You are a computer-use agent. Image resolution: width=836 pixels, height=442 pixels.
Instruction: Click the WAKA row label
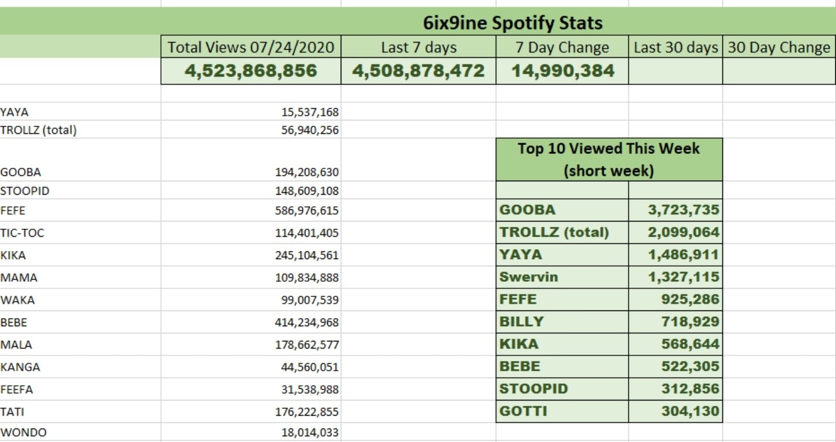tap(18, 300)
